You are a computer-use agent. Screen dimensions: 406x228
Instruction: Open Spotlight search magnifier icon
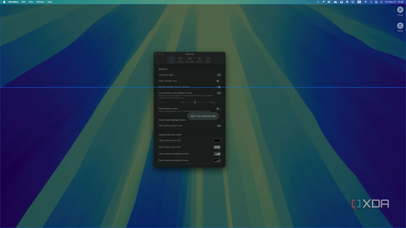(371, 2)
